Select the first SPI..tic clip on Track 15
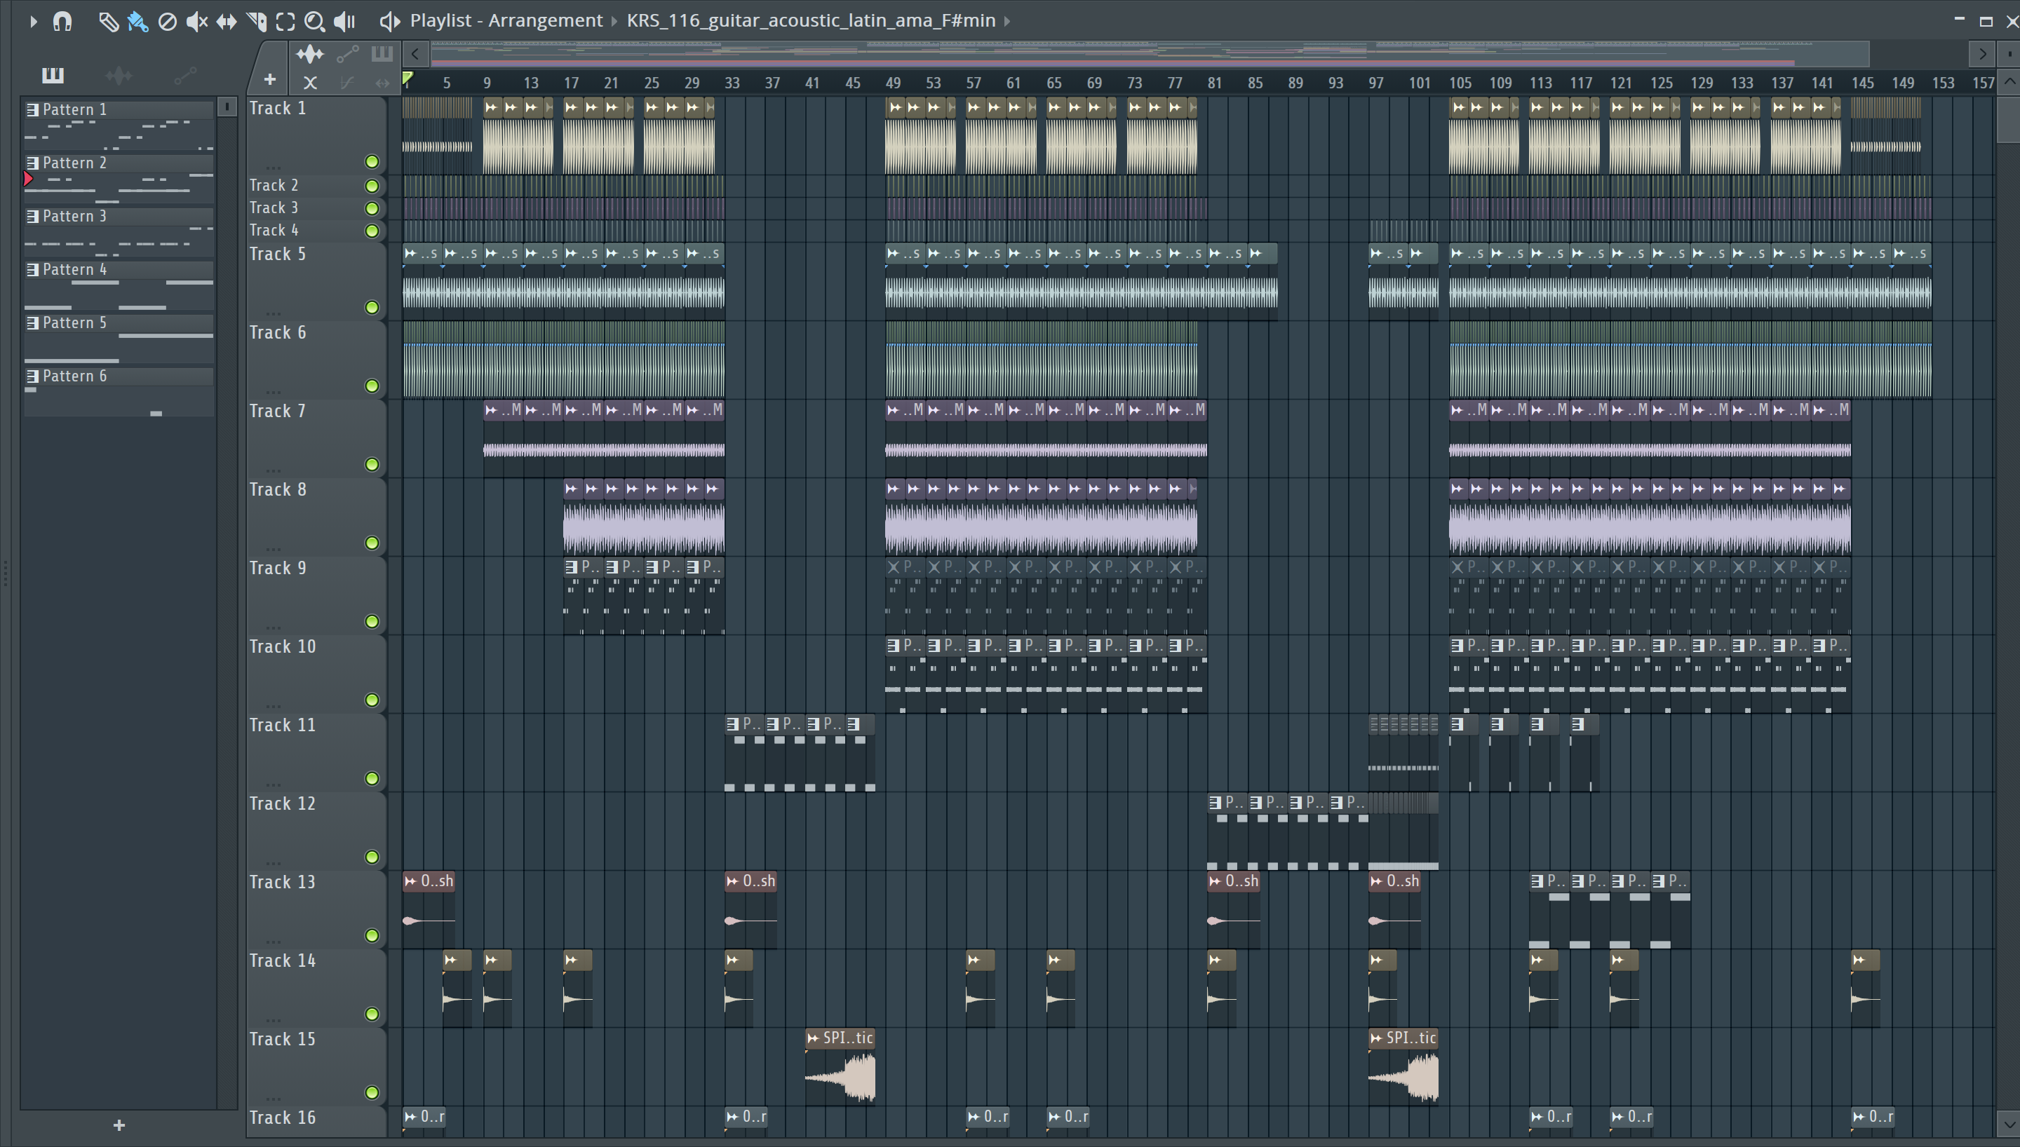2020x1147 pixels. coord(840,1066)
